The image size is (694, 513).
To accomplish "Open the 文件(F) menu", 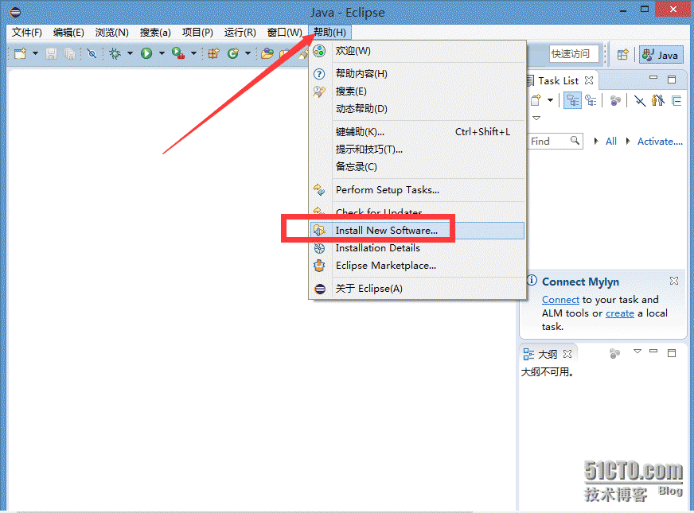I will (x=26, y=33).
